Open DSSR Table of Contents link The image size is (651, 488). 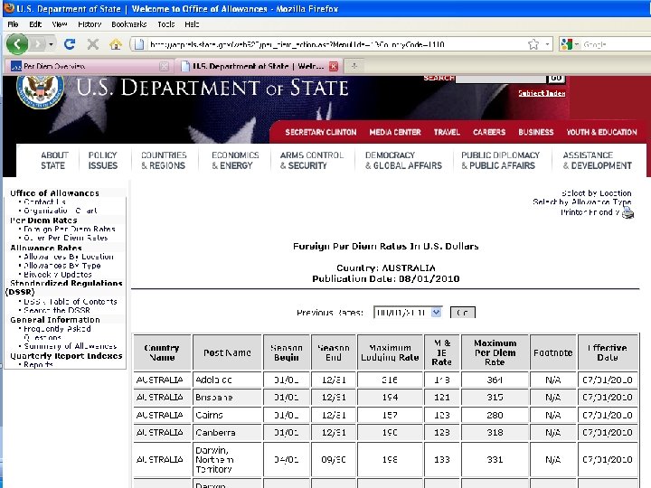pos(71,302)
